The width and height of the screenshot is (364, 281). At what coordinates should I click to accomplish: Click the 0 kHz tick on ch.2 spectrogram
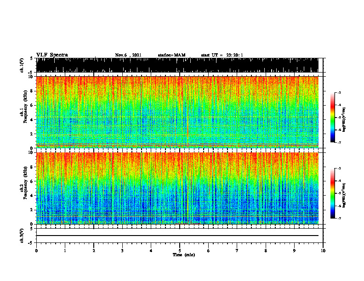(x=32, y=224)
